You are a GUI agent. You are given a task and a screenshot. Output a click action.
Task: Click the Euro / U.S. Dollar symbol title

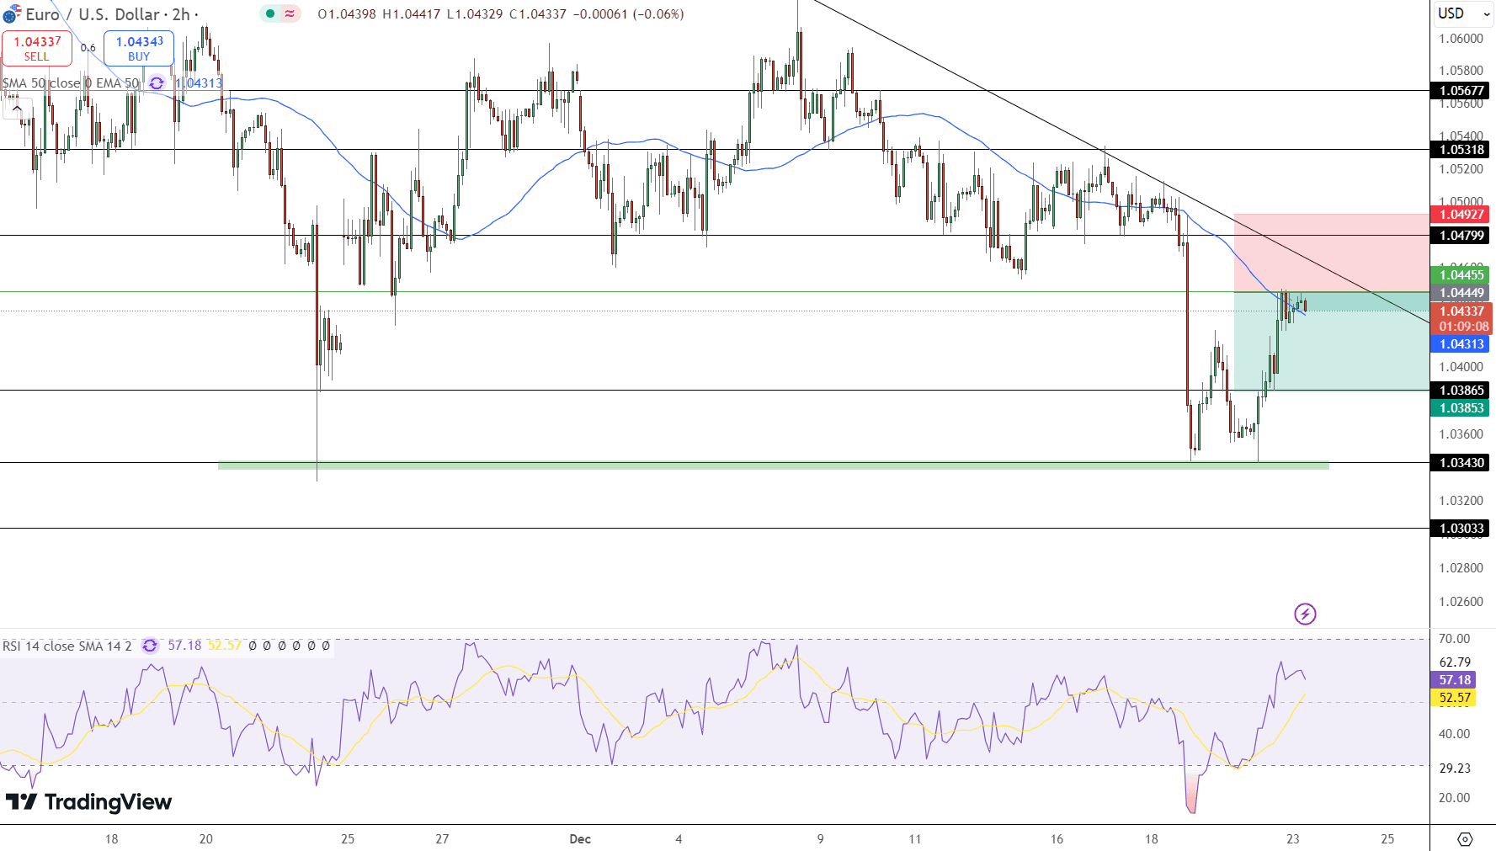[93, 14]
